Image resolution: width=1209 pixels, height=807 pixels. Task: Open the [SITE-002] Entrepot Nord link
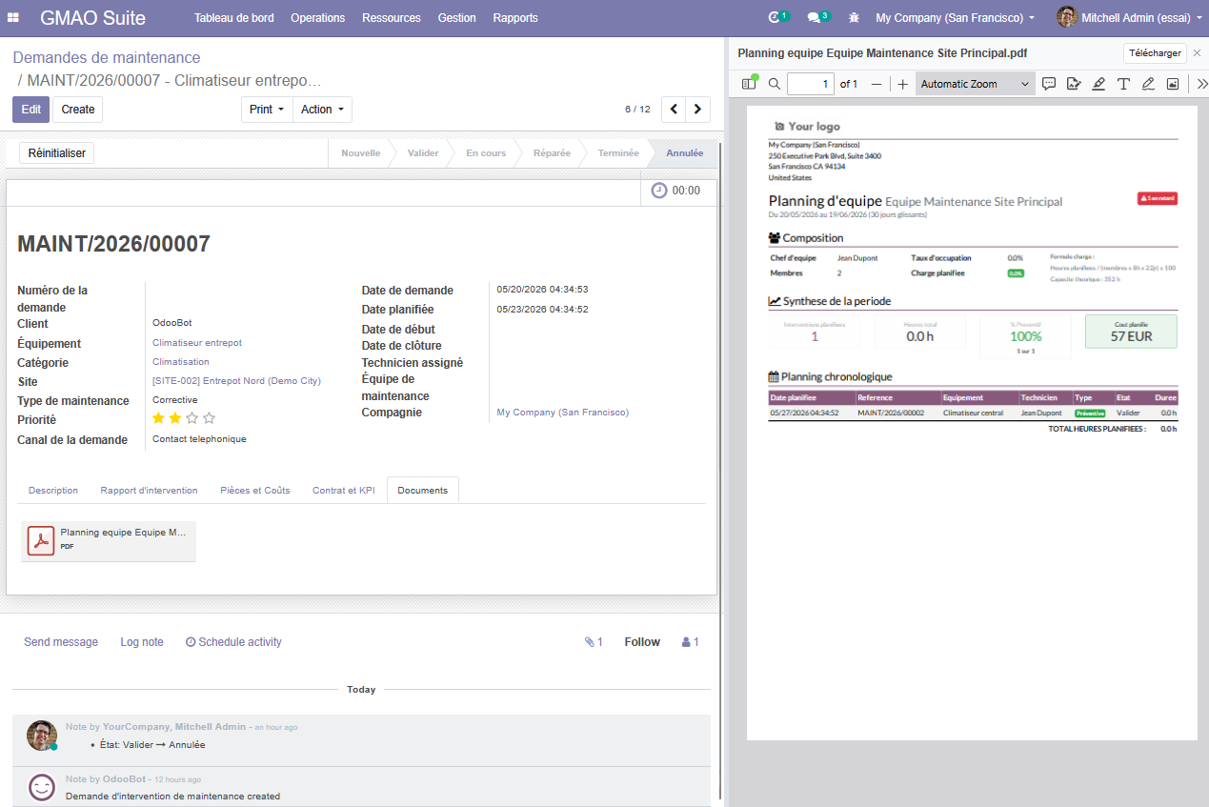[x=237, y=381]
